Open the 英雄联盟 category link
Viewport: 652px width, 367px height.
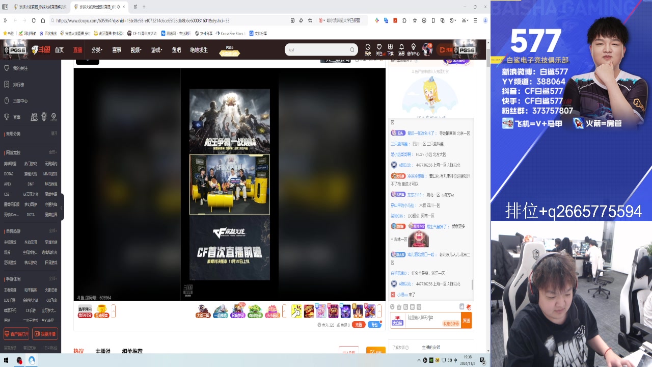tap(10, 164)
